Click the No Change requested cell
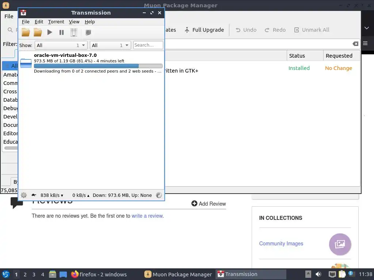The image size is (374, 280). click(339, 68)
